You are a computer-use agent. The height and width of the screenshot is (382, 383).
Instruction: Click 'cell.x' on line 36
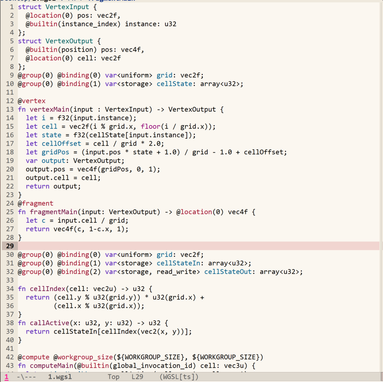69,306
